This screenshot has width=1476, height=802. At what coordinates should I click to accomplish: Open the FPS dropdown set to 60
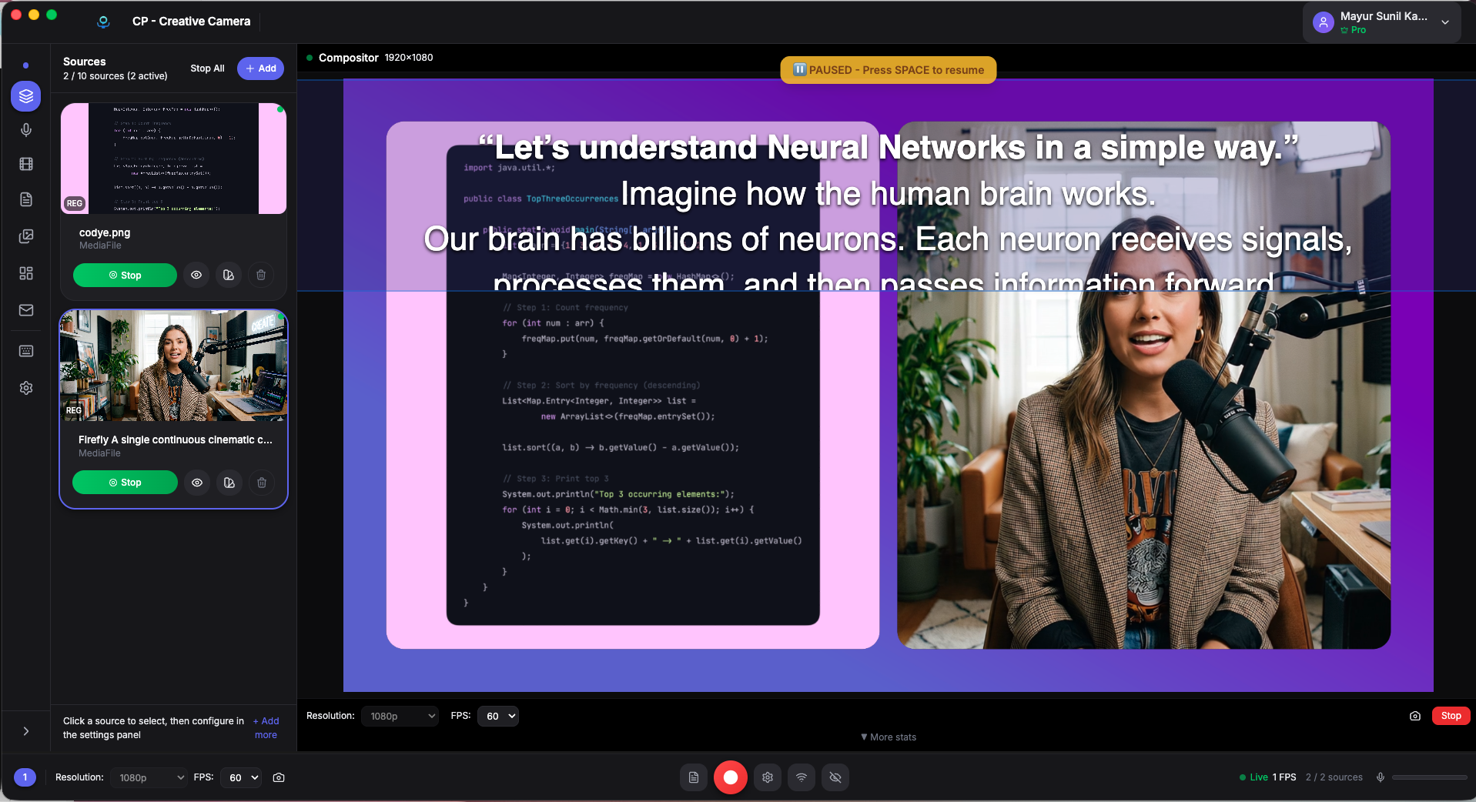point(497,716)
